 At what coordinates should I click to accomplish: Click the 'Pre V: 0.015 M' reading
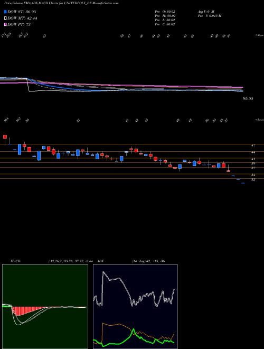[209, 16]
